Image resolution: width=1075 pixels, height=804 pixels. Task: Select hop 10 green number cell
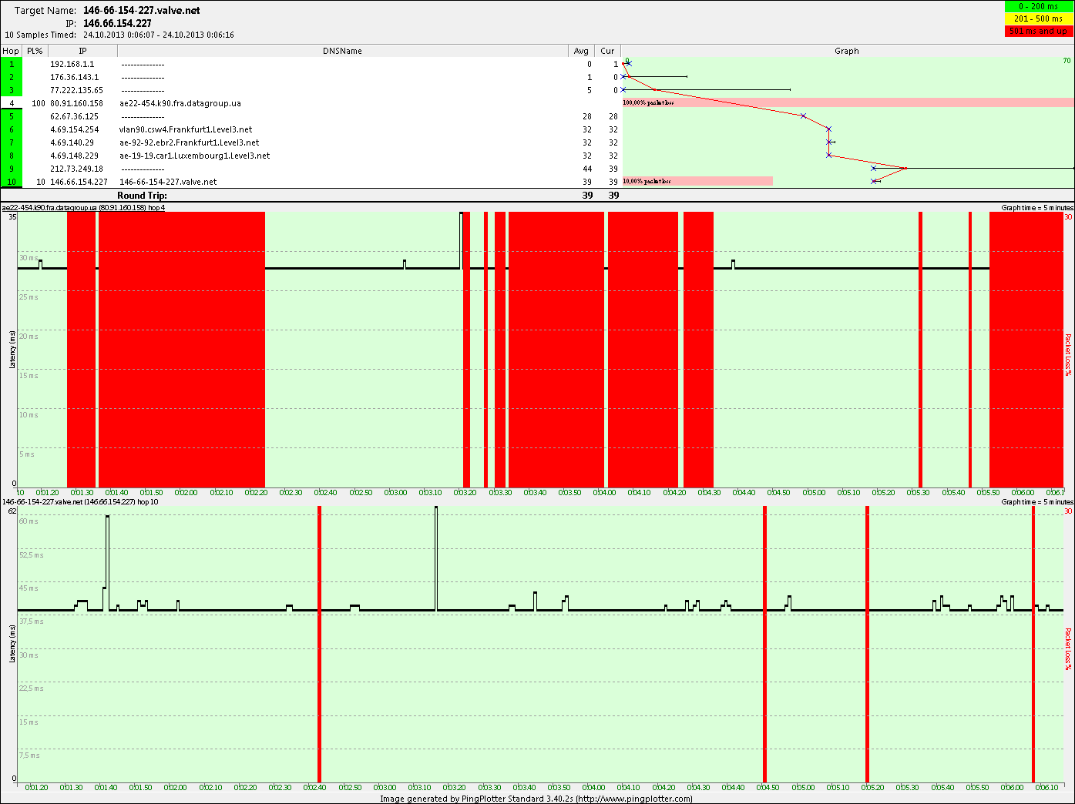tap(12, 182)
